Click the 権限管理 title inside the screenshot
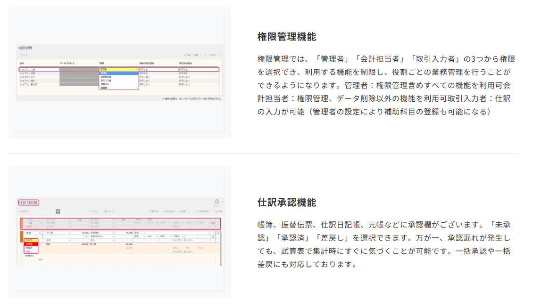 pos(25,48)
